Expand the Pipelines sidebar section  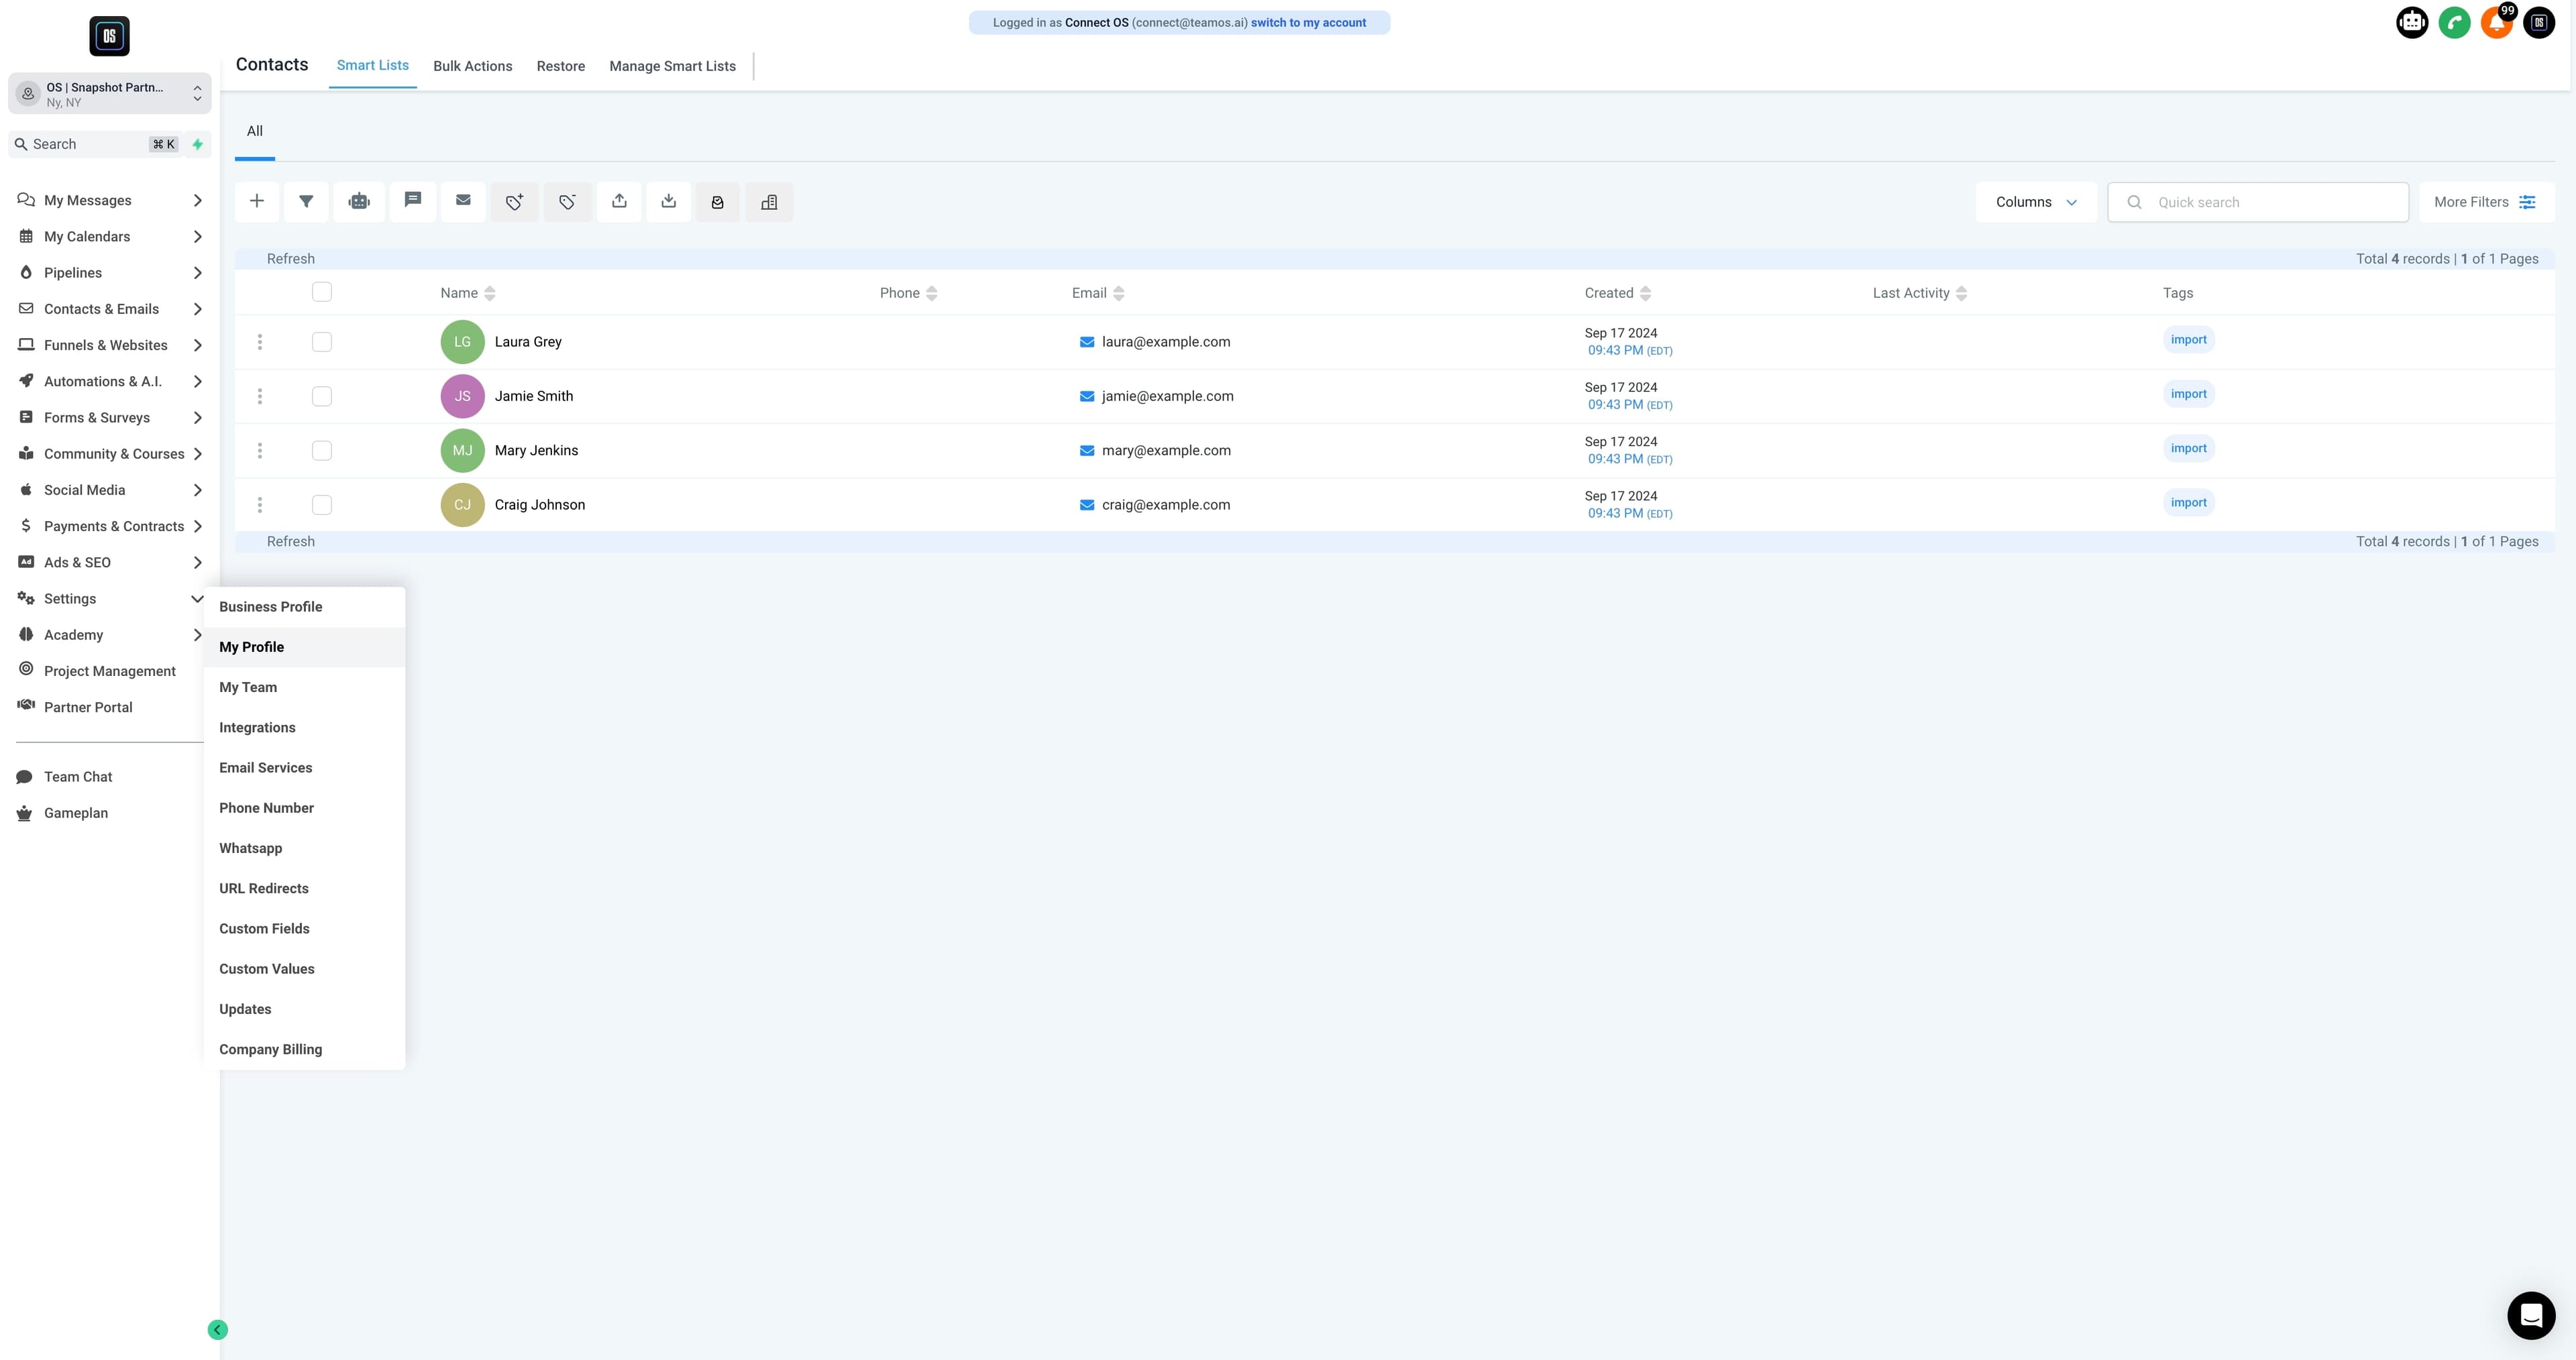click(110, 273)
